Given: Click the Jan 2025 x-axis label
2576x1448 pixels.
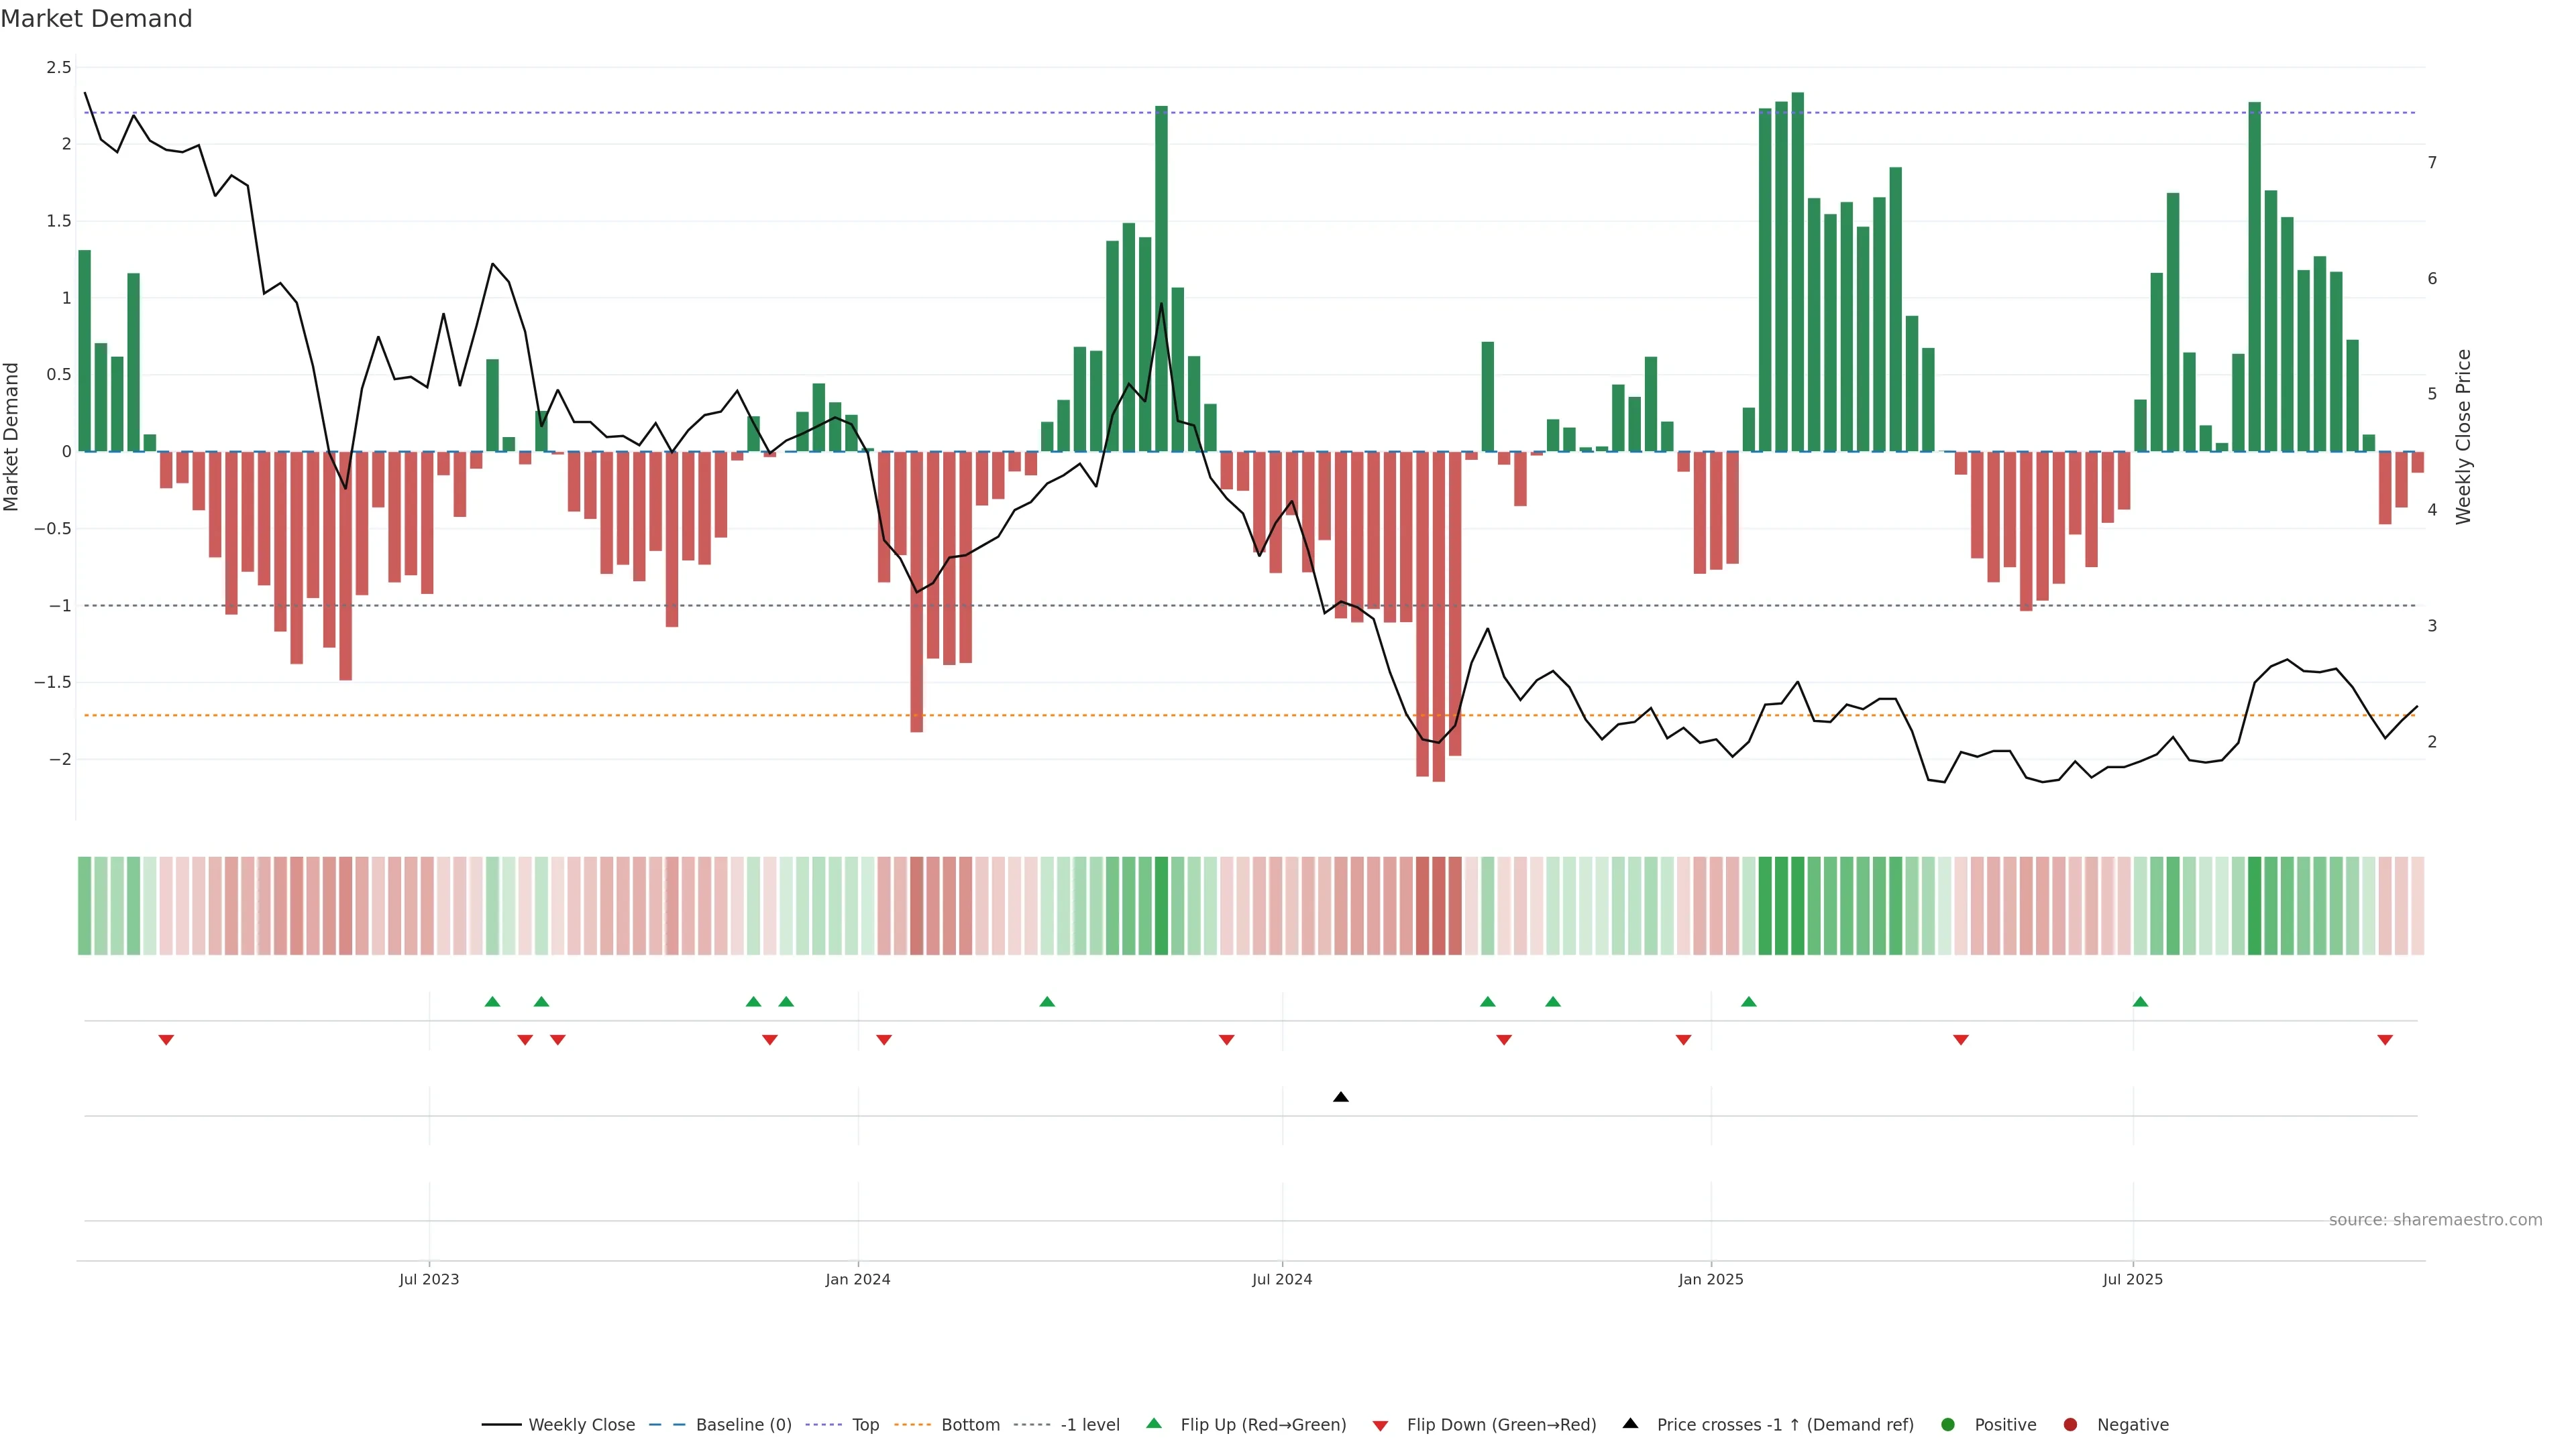Looking at the screenshot, I should (x=1710, y=1279).
